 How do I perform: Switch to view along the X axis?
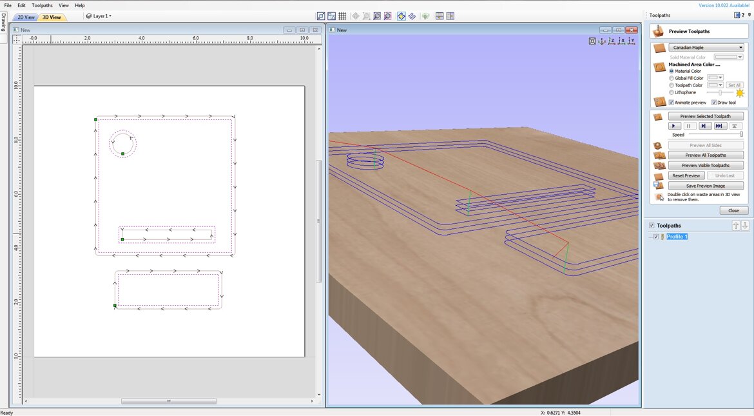point(622,41)
